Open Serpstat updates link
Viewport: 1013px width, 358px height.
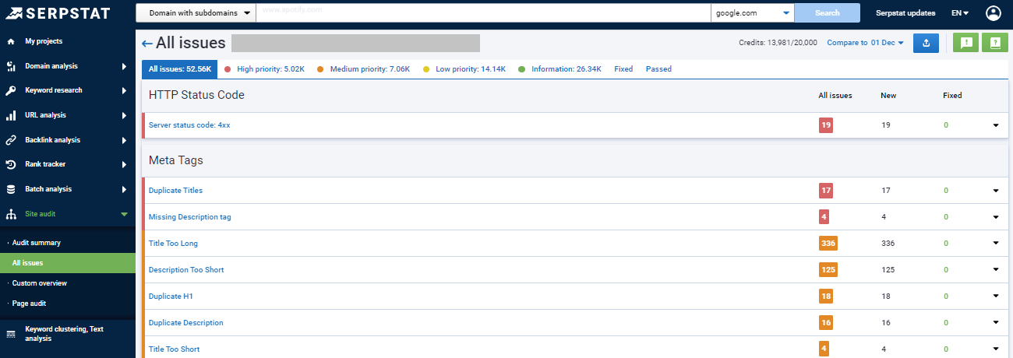[x=905, y=12]
